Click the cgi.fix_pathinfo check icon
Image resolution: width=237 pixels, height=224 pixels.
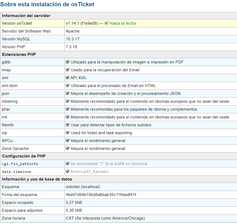click(x=68, y=164)
